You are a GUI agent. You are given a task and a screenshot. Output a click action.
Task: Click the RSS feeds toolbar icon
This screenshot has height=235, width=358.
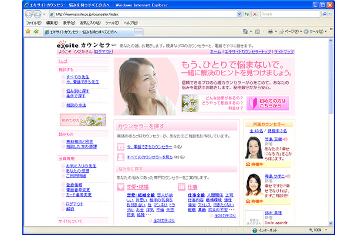click(x=258, y=32)
